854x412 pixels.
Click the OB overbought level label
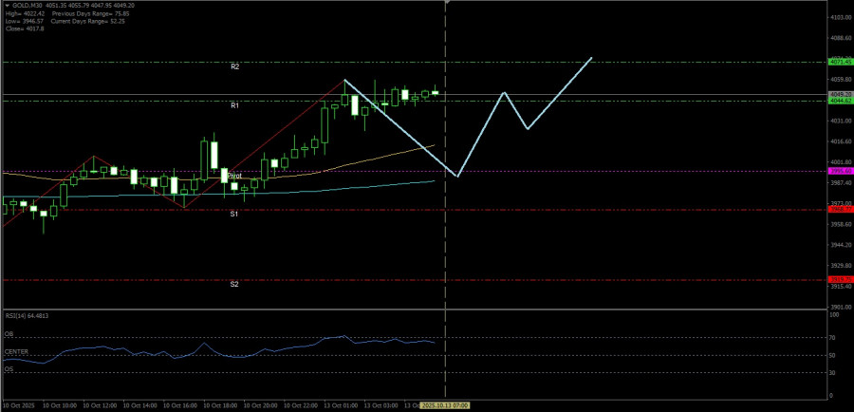9,334
